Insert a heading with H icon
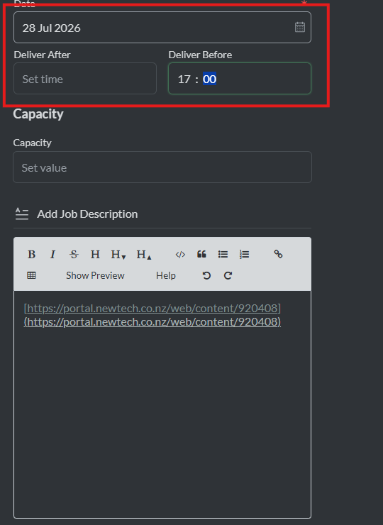 coord(95,255)
